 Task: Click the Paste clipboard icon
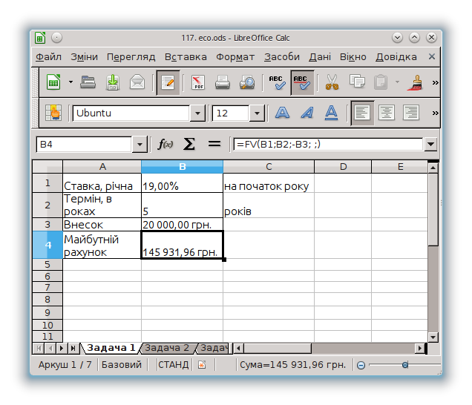(381, 82)
